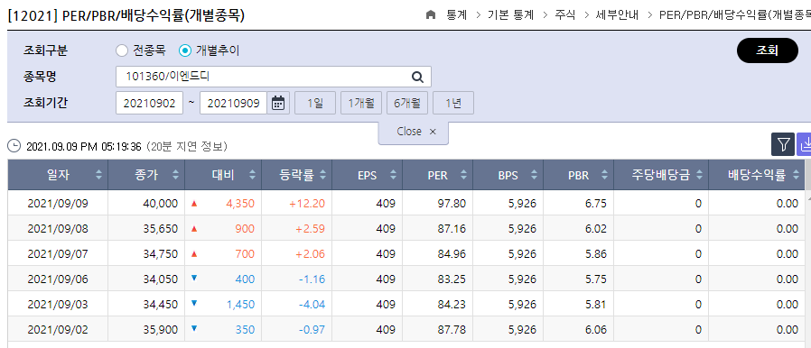
Task: Open the calendar date picker icon
Action: pos(278,103)
